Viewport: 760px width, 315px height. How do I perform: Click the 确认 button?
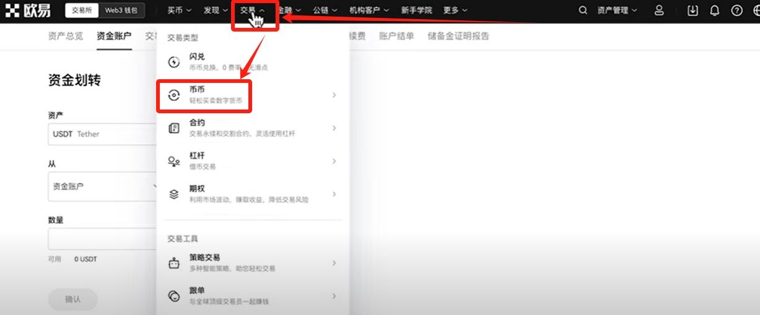pos(73,299)
